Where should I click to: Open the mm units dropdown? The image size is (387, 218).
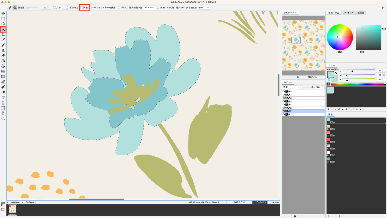pos(204,8)
